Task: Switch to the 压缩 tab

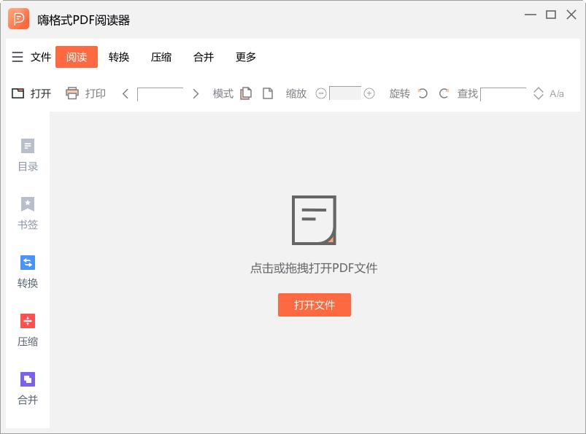Action: click(161, 57)
